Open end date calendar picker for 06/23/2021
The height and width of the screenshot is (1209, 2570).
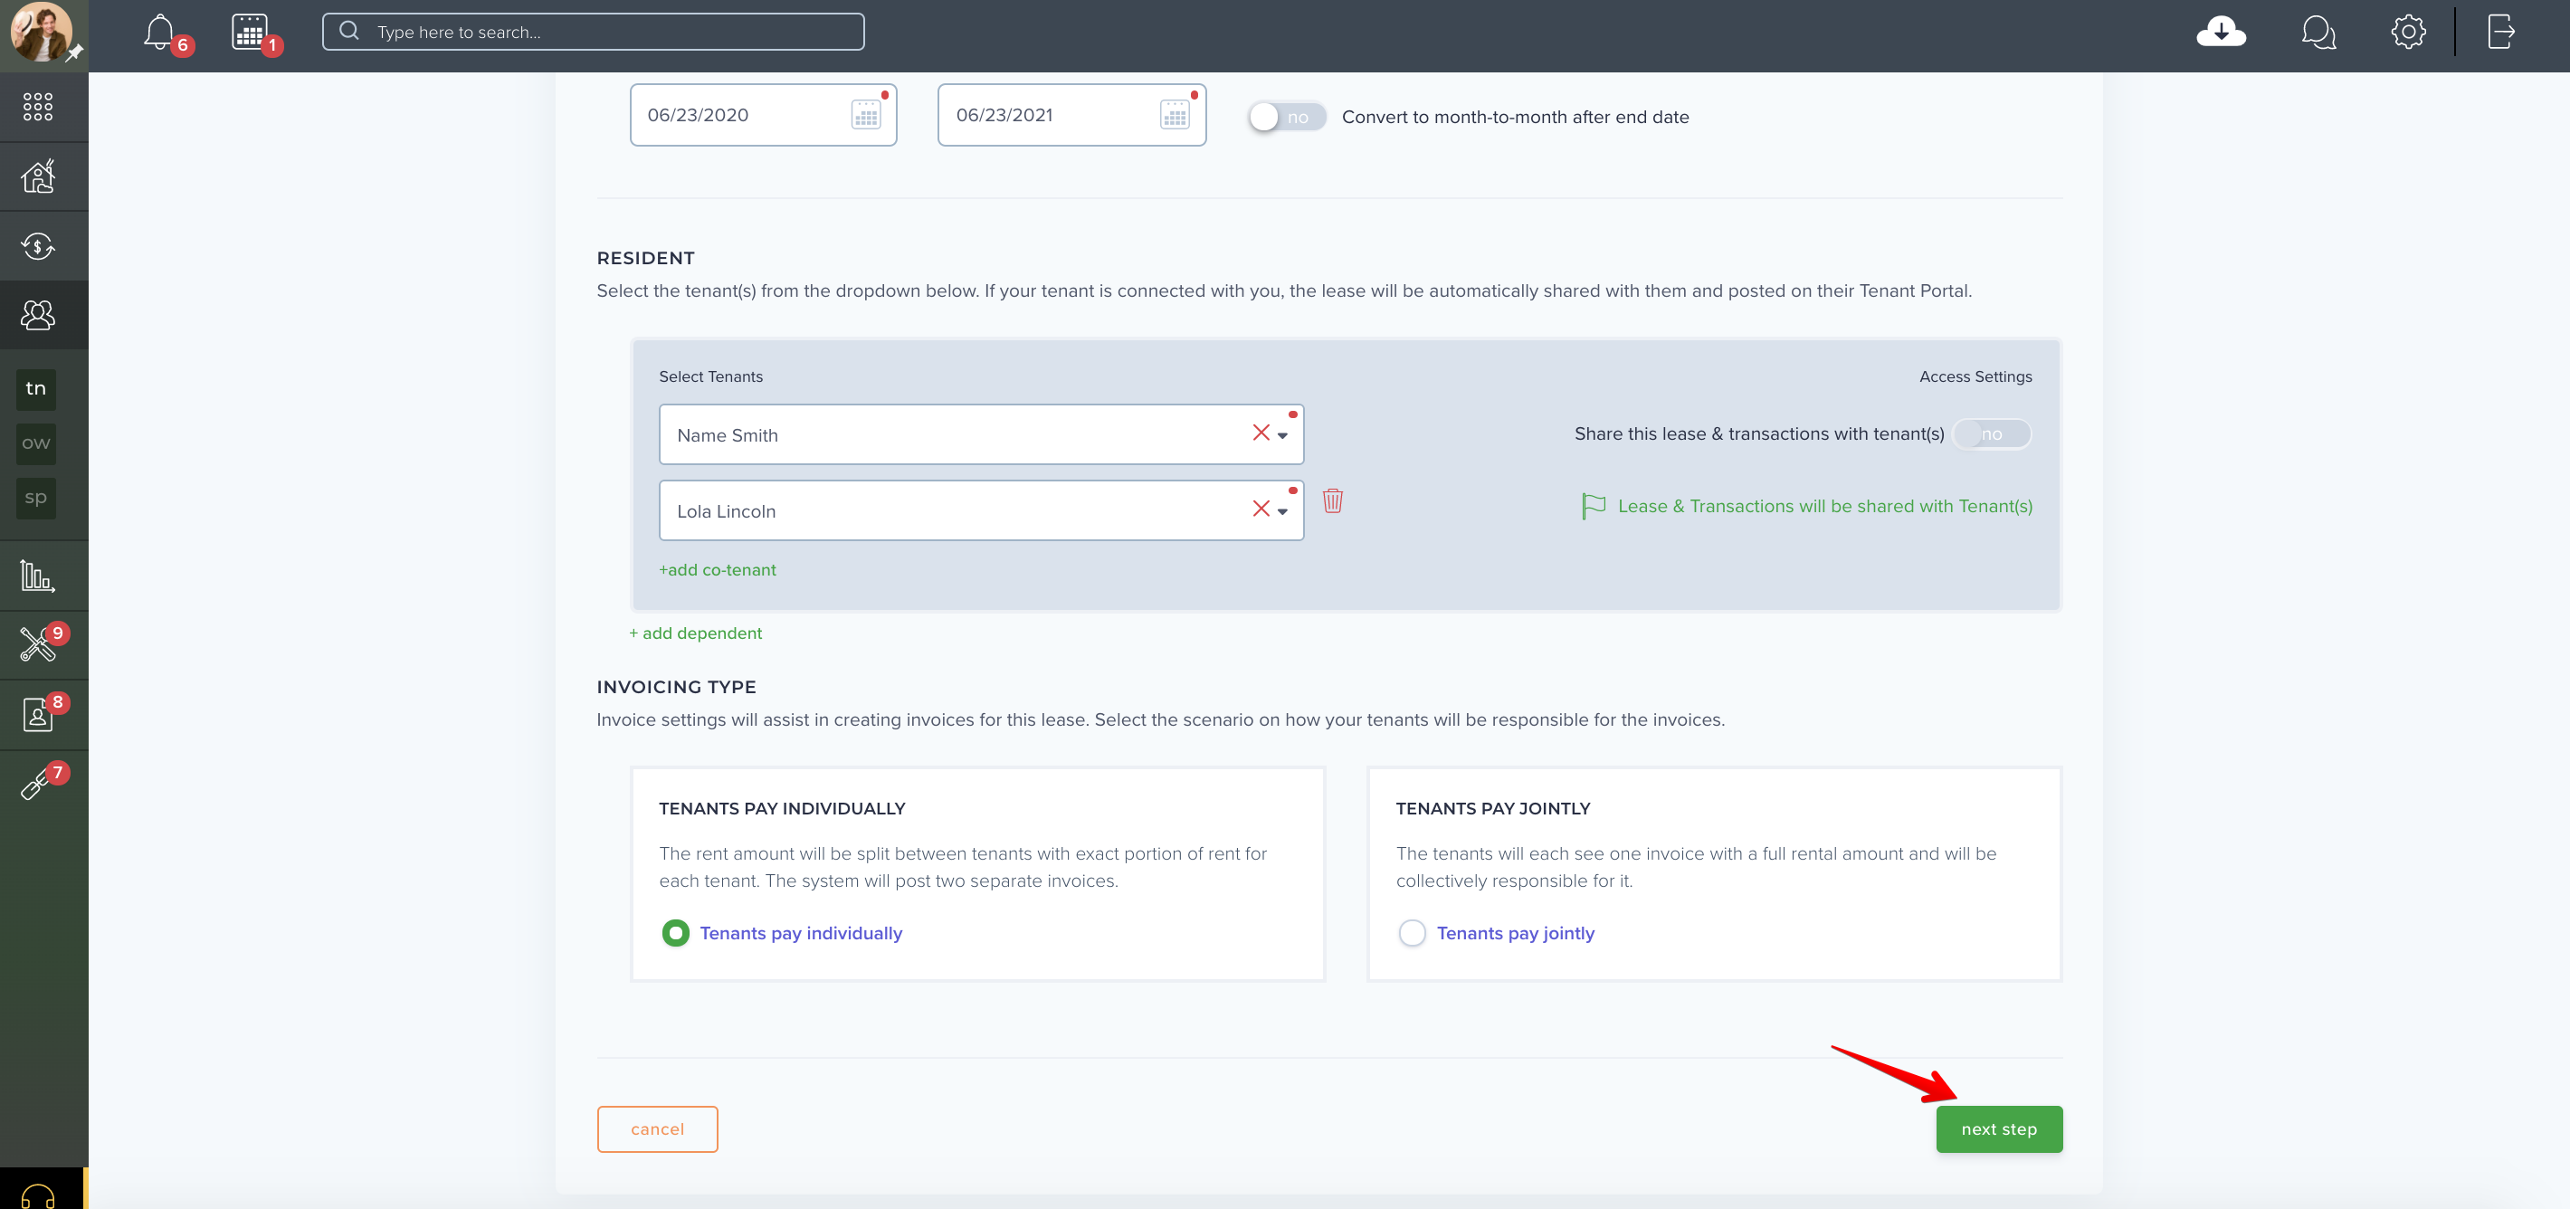(1175, 115)
